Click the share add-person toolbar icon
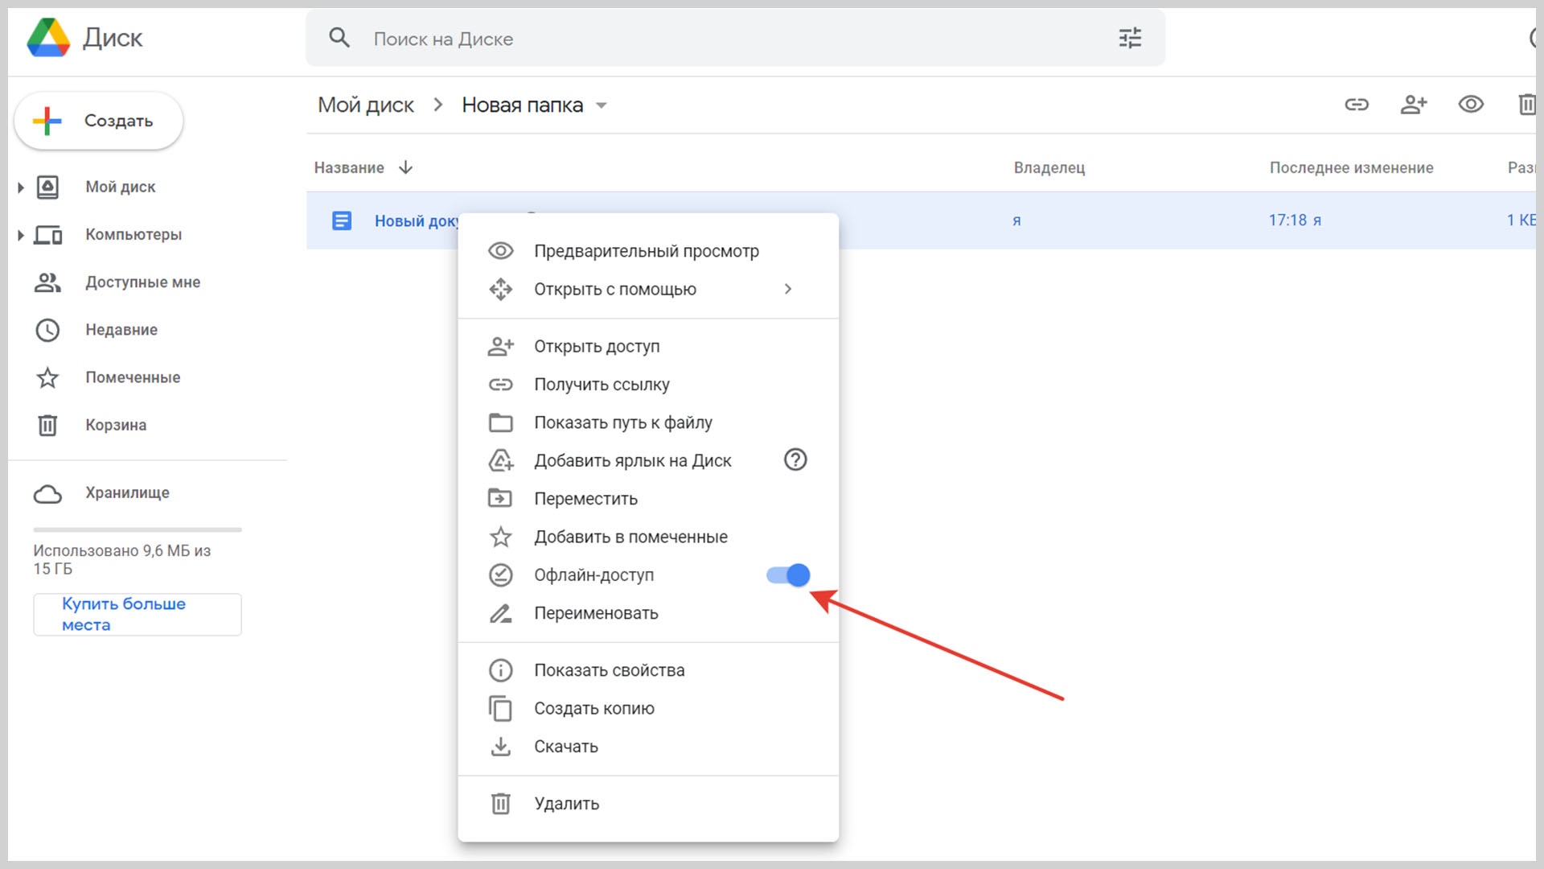Screen dimensions: 1544x869 (1413, 105)
